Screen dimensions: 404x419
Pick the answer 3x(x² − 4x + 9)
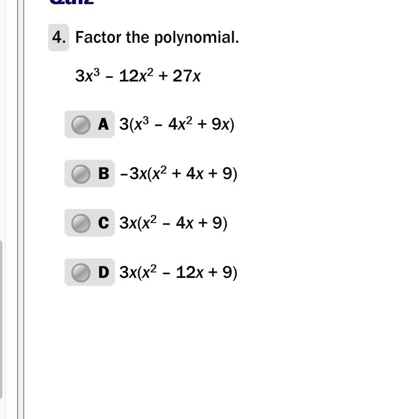(x=173, y=223)
